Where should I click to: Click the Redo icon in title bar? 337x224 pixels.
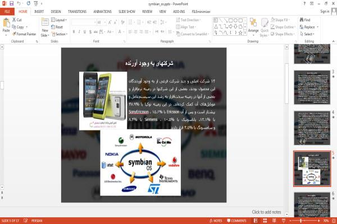(29, 3)
